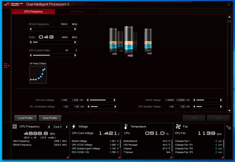Viewport: 235px width, 162px height.
Task: Click the CPU System Agent Voltage row
Action: click(95, 148)
